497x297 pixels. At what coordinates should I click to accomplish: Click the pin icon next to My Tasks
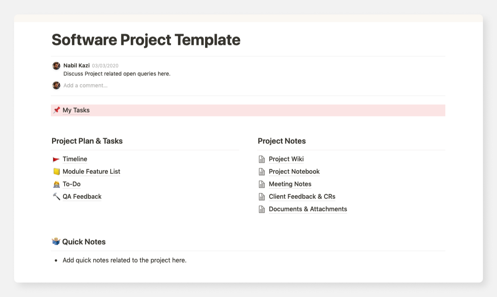click(x=56, y=110)
